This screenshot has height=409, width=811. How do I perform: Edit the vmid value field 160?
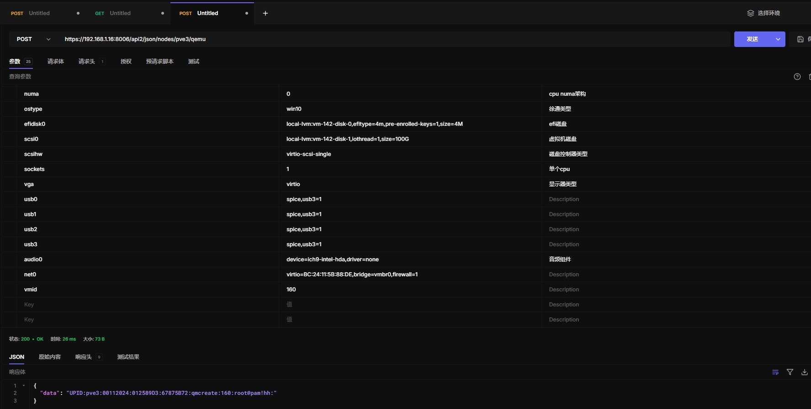coord(291,290)
